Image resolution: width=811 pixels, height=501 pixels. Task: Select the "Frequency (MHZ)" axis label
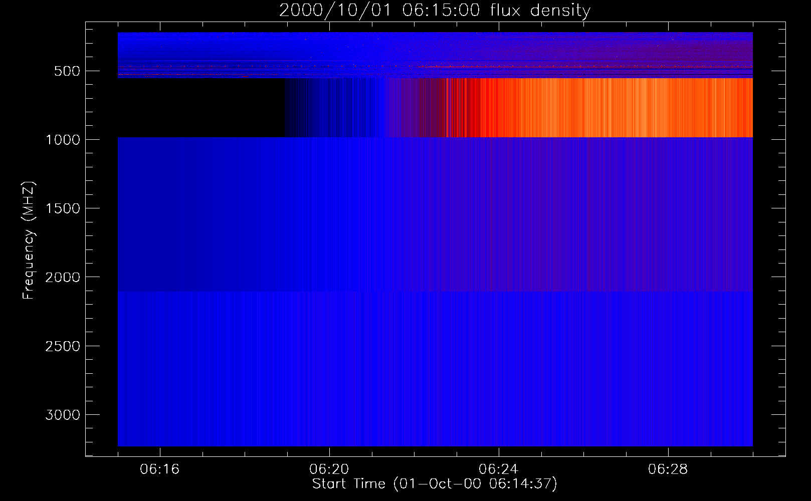coord(29,240)
